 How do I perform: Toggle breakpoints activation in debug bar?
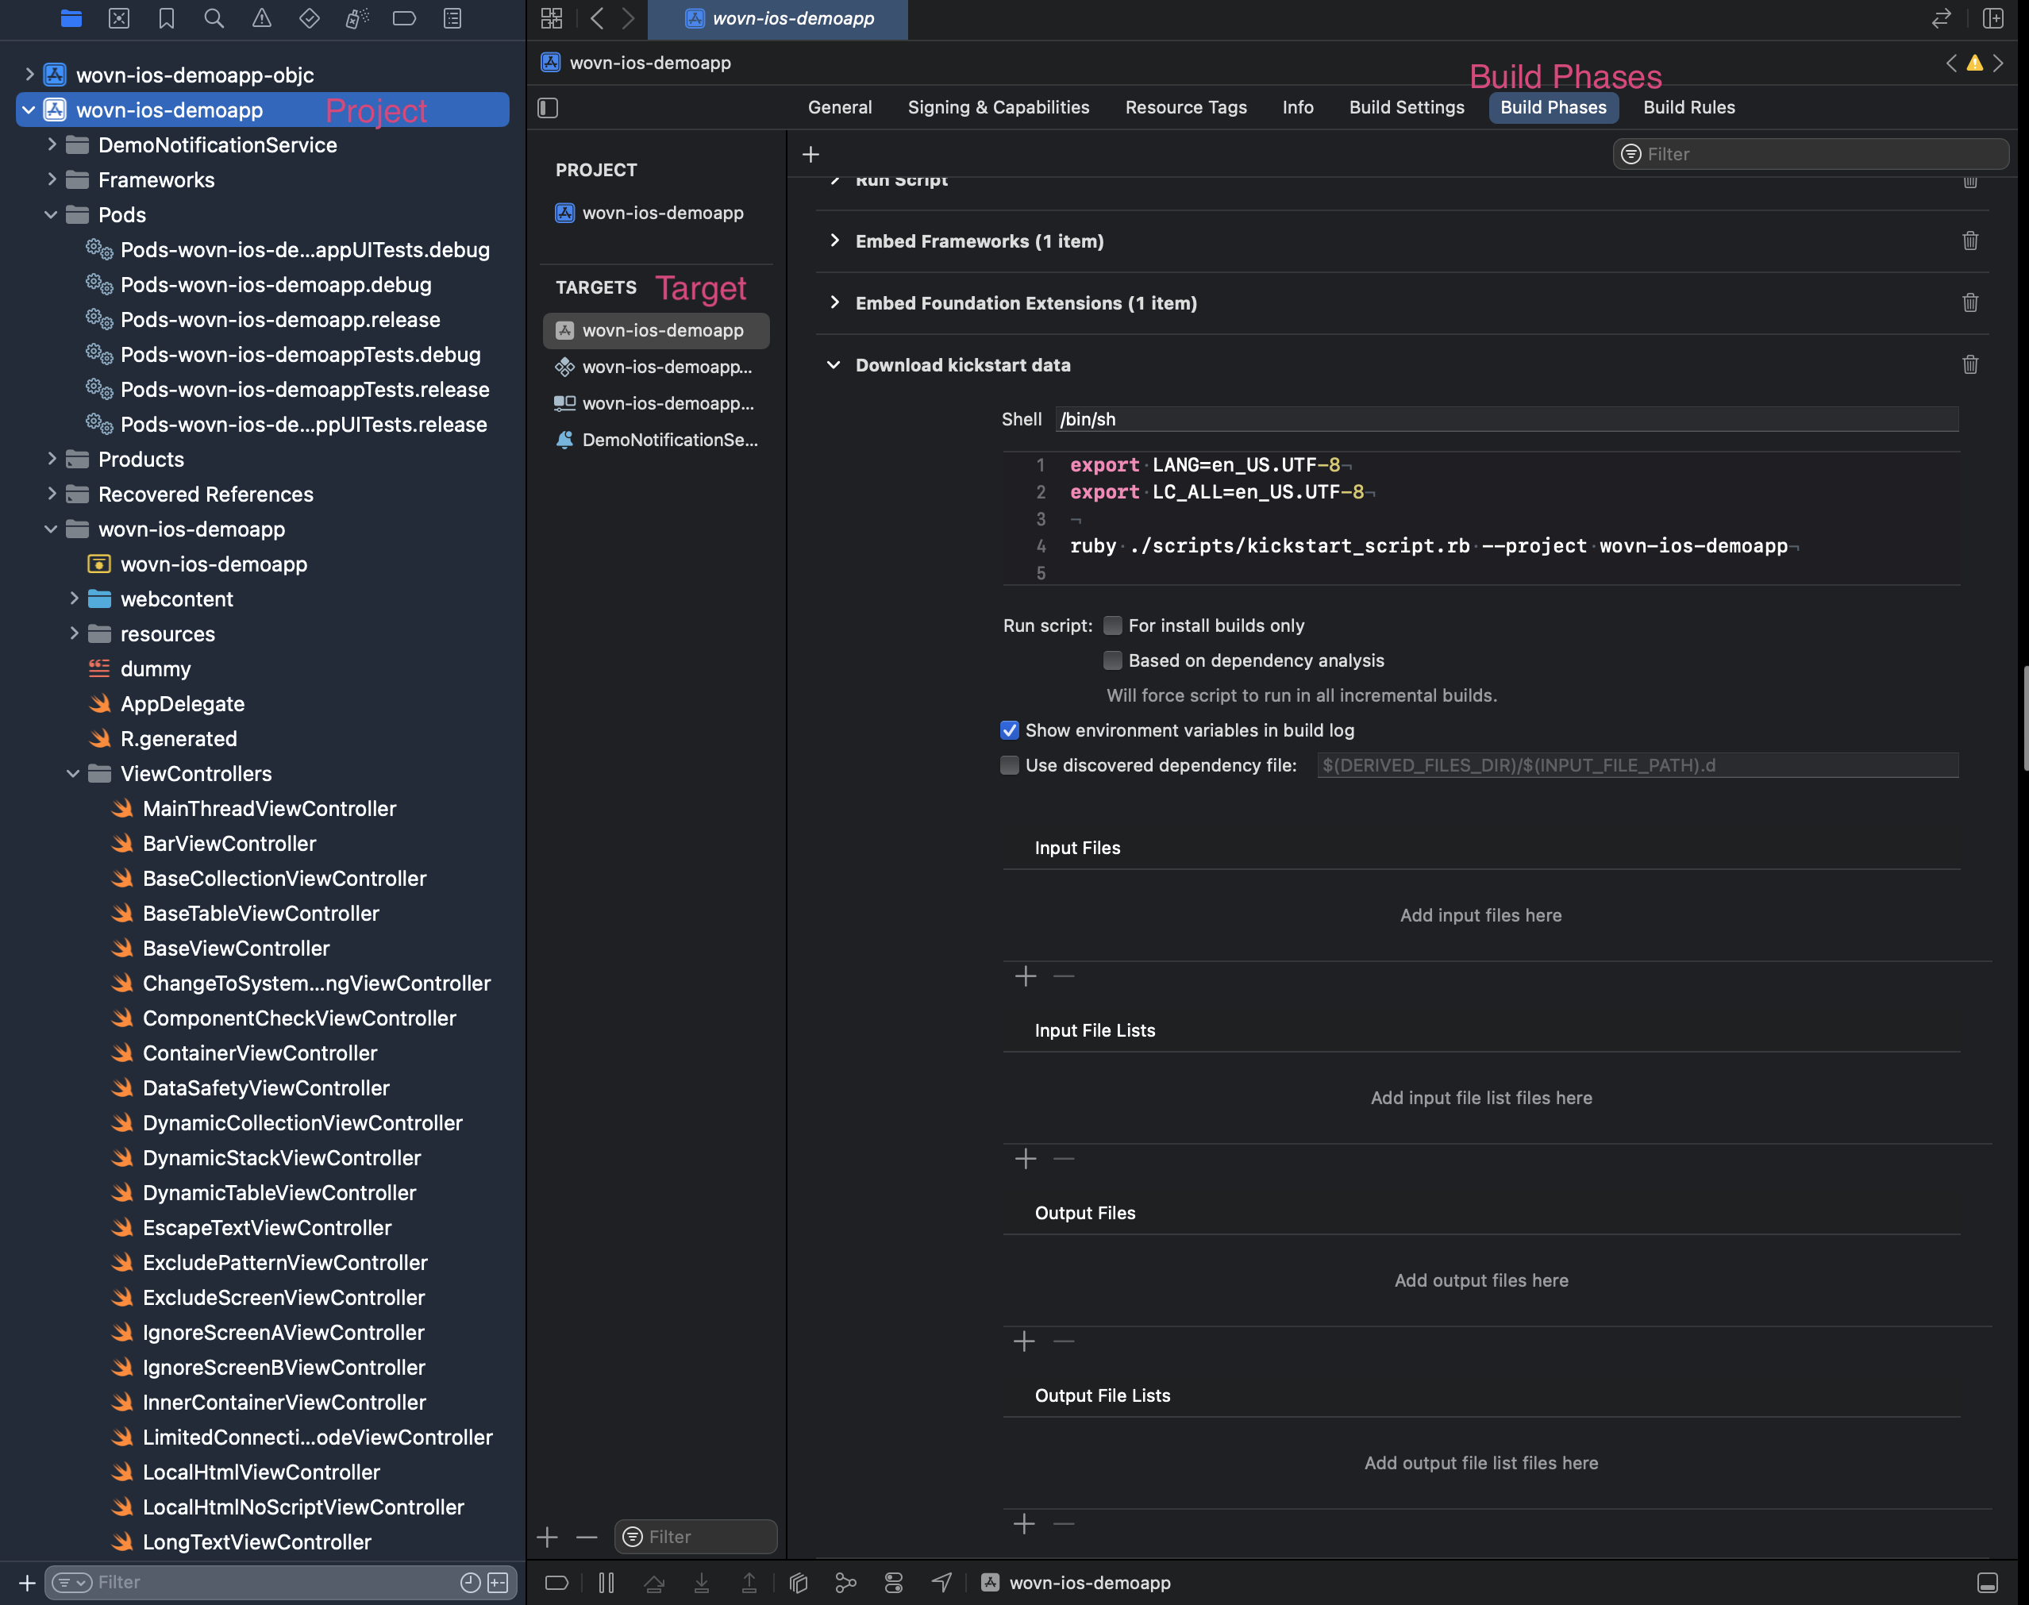click(x=556, y=1583)
